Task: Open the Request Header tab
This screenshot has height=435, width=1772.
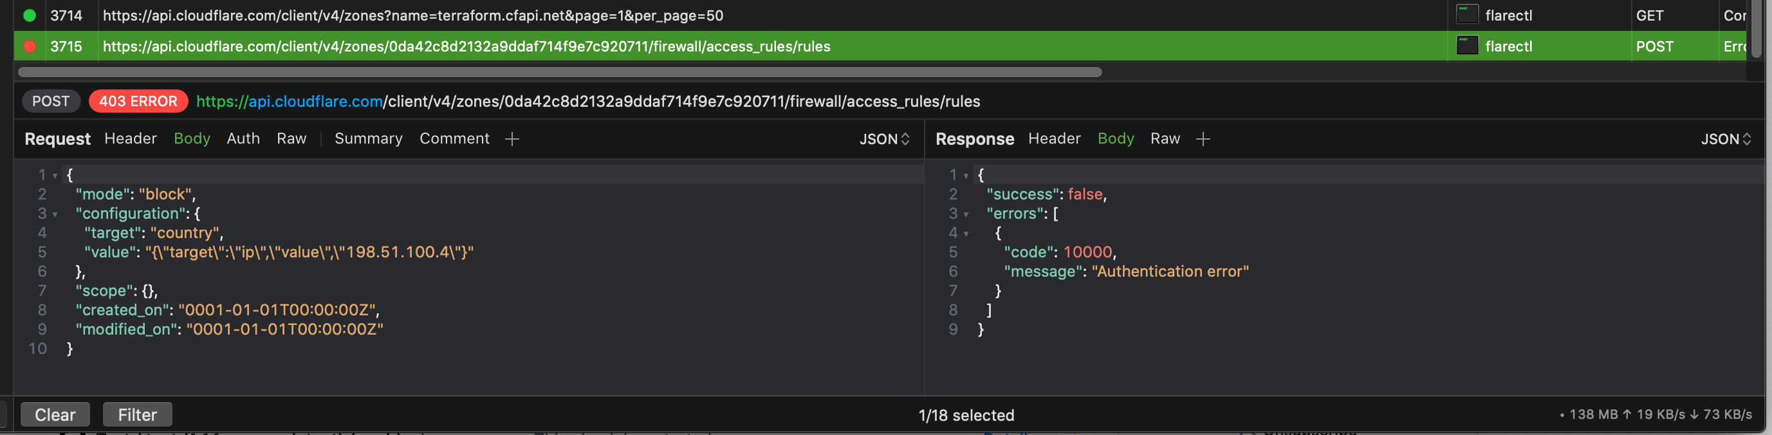Action: pyautogui.click(x=131, y=138)
